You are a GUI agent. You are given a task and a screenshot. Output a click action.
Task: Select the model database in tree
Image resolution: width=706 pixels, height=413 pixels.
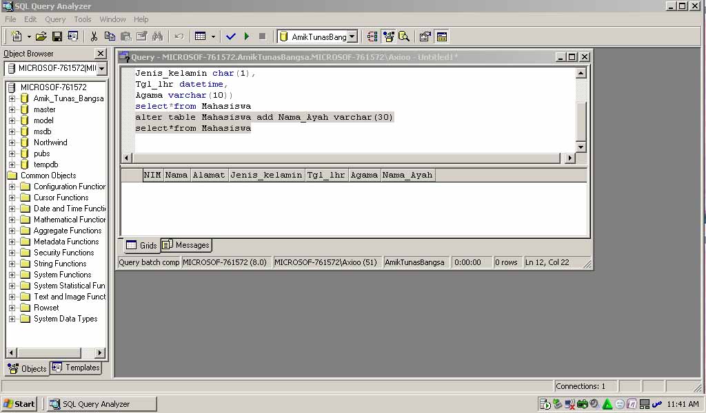[43, 120]
